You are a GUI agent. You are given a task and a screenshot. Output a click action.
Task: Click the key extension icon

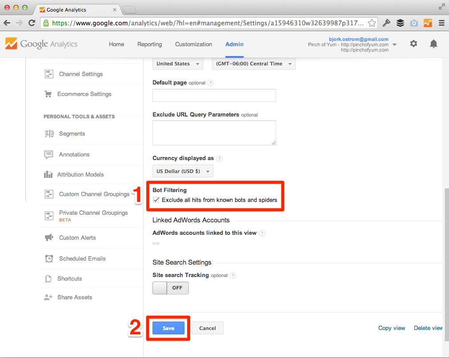click(x=386, y=23)
